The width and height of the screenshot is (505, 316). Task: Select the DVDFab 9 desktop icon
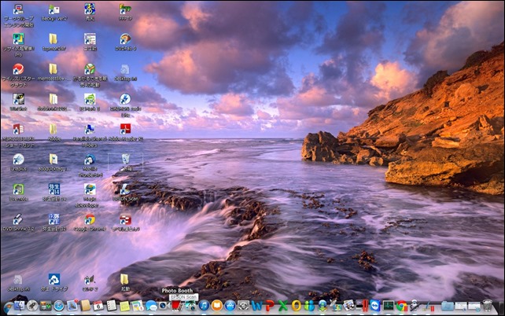(x=125, y=42)
